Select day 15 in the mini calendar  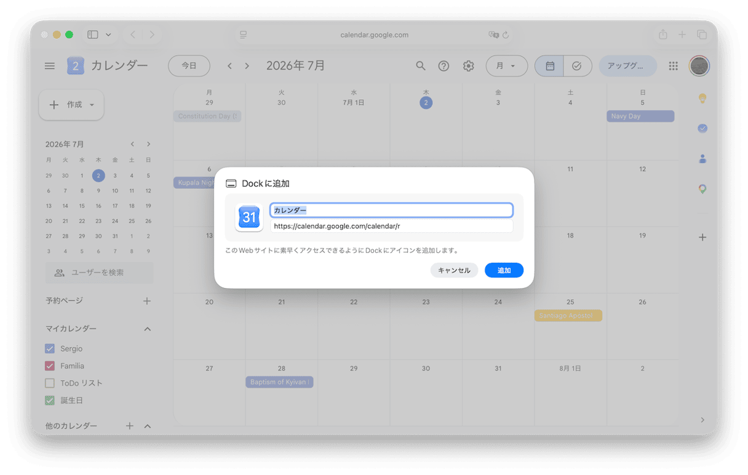click(x=82, y=206)
